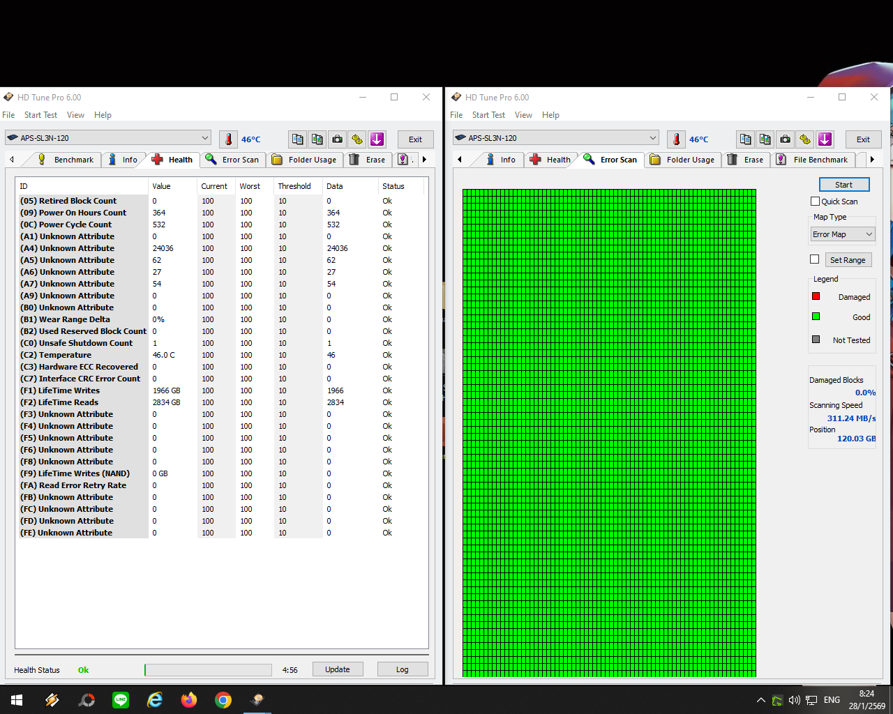This screenshot has width=893, height=714.
Task: Open the APS-SL3N-120 drive dropdown in Health window
Action: coord(108,138)
